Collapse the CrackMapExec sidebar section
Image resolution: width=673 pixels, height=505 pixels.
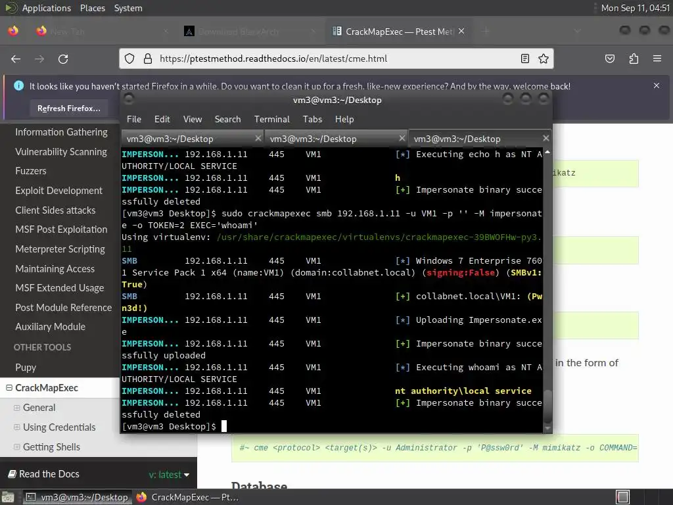[9, 388]
